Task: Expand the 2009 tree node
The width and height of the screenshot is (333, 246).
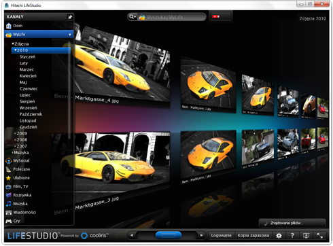Action: [x=15, y=133]
